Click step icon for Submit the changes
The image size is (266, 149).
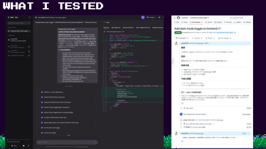[x=42, y=133]
